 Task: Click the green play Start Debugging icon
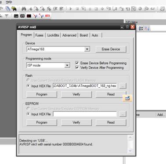pos(71,9)
